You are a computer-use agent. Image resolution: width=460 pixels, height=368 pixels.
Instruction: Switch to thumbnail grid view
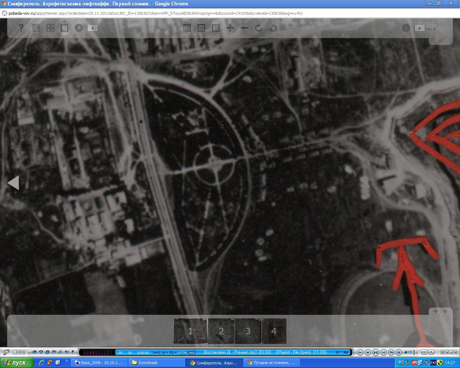pyautogui.click(x=50, y=28)
